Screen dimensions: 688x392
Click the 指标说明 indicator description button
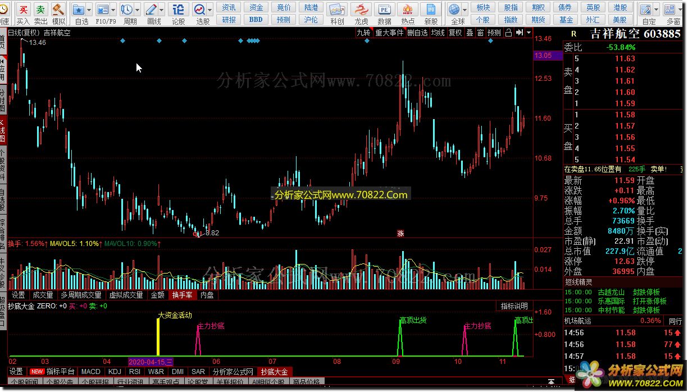pyautogui.click(x=514, y=306)
